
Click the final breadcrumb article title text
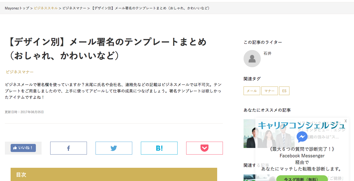click(150, 8)
